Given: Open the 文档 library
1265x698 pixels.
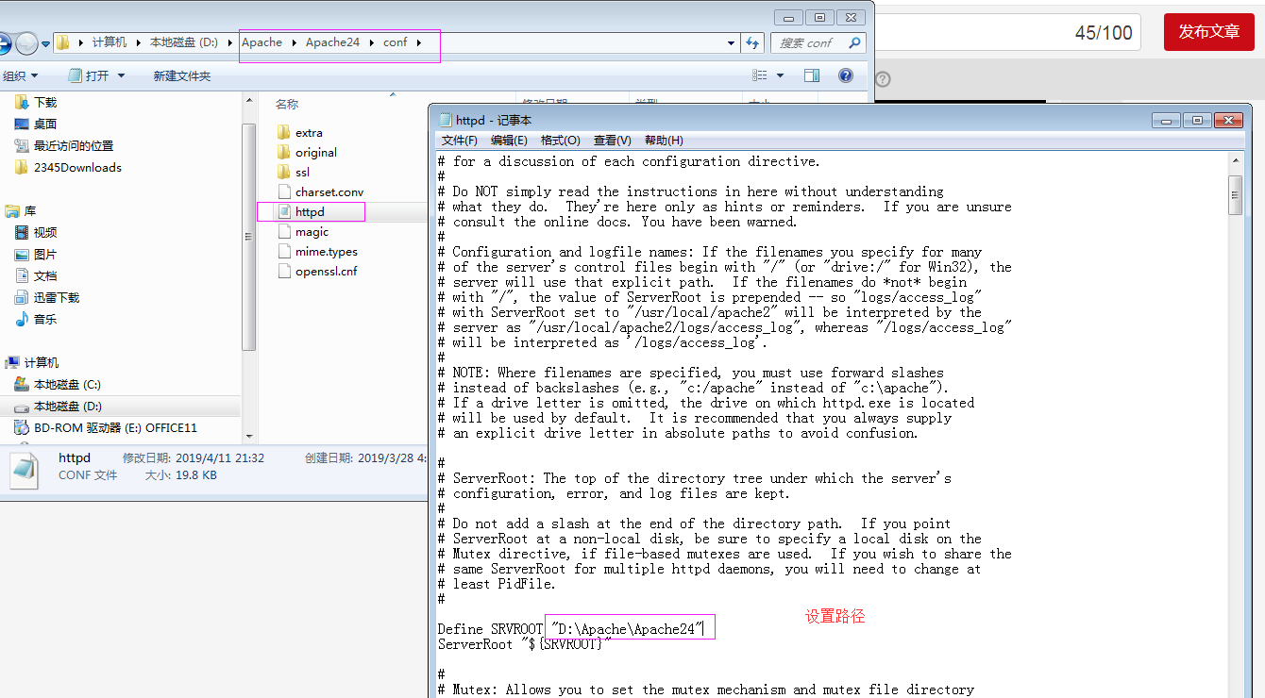Looking at the screenshot, I should tap(45, 275).
